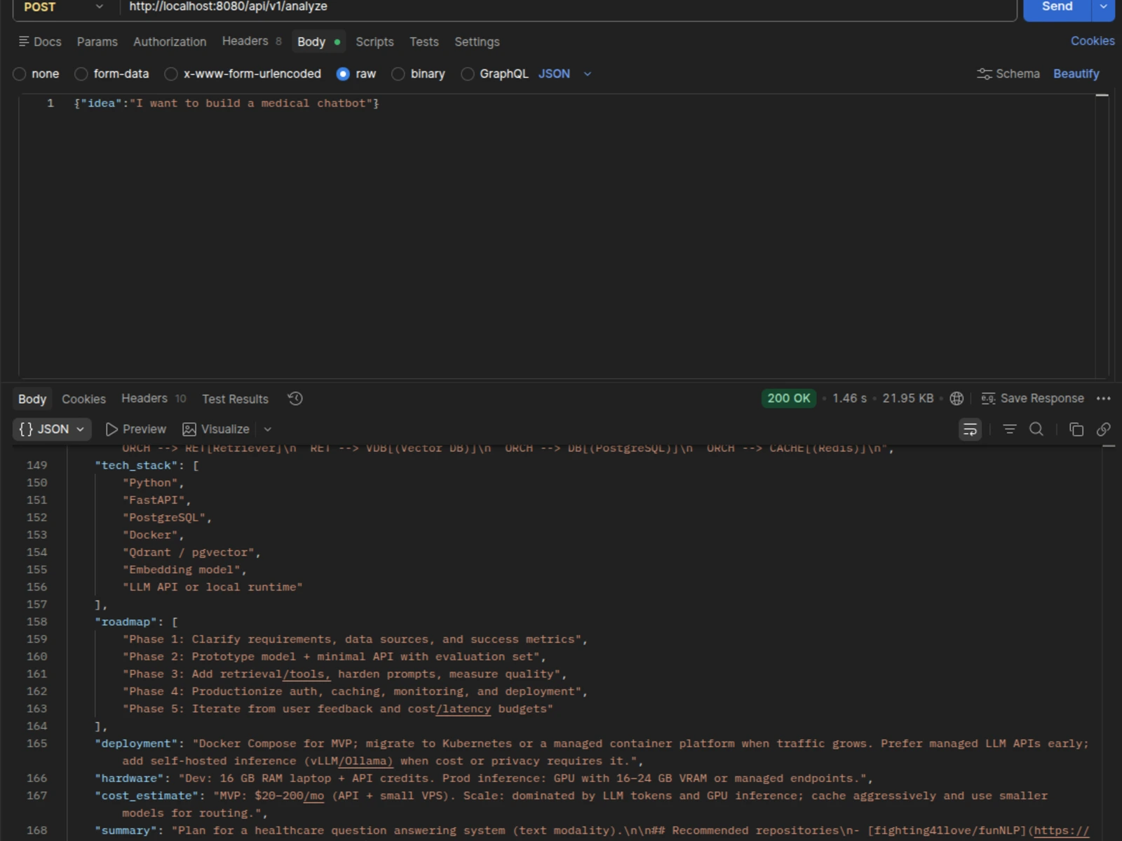Screen dimensions: 1122x841
Task: Select the binary body option
Action: click(x=419, y=74)
